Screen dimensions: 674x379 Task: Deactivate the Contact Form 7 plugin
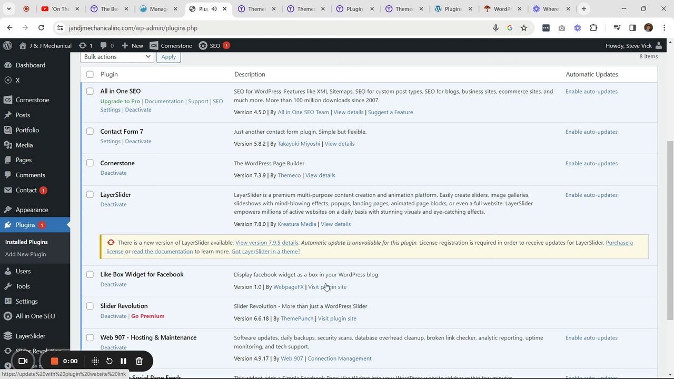(138, 142)
